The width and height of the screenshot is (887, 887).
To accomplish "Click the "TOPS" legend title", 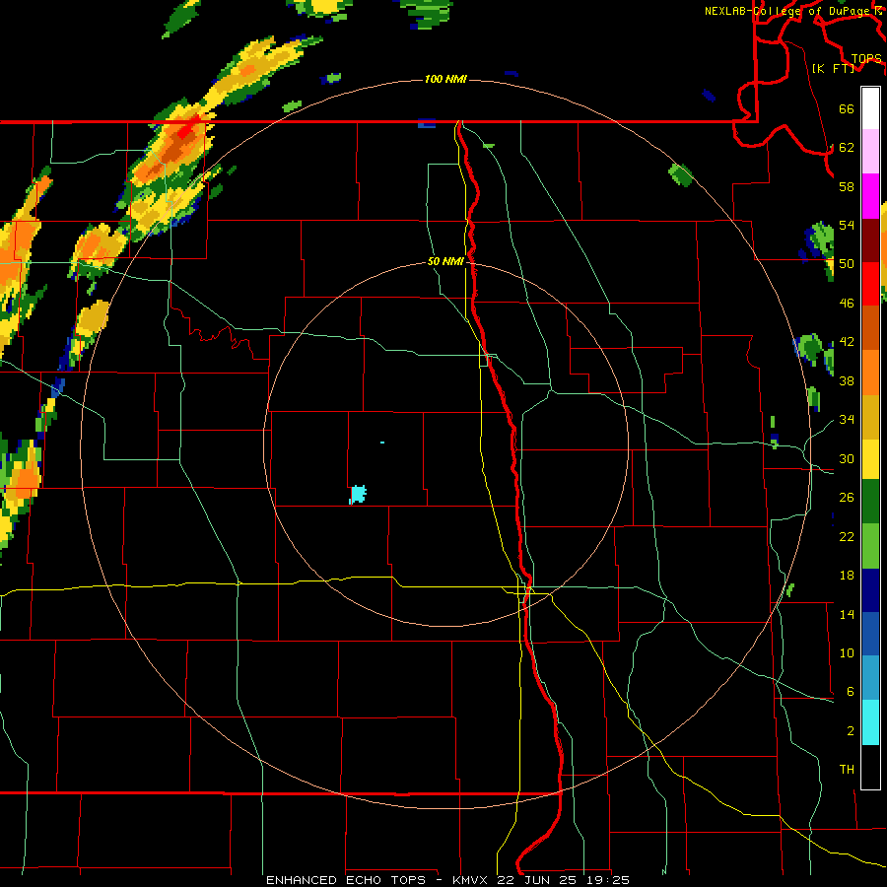I will point(866,59).
